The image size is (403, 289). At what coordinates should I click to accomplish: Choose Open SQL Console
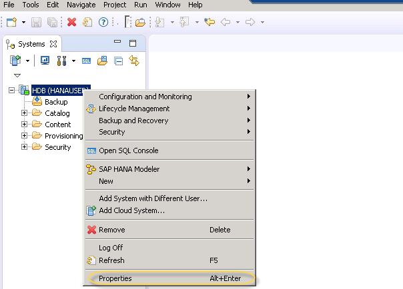click(x=169, y=150)
